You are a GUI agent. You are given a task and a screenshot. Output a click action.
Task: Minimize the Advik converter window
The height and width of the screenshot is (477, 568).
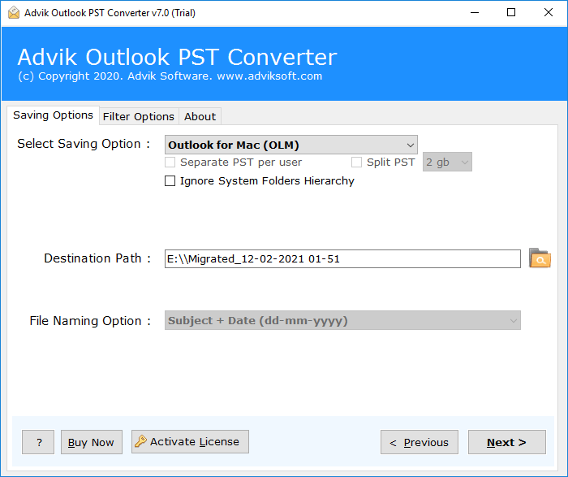click(475, 13)
